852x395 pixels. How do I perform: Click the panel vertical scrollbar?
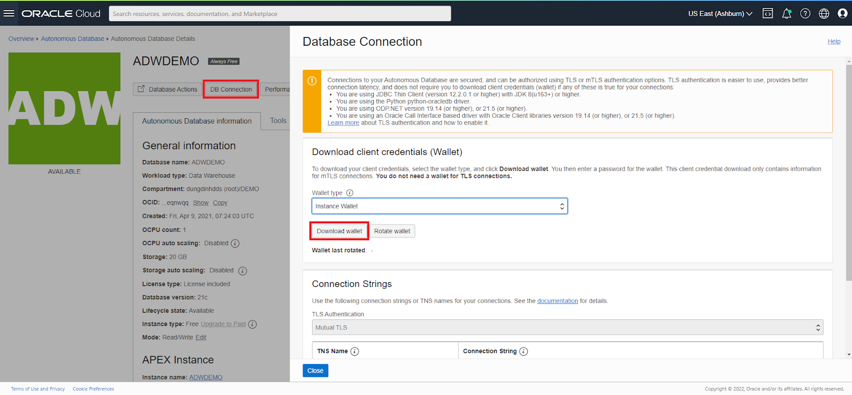[849, 173]
